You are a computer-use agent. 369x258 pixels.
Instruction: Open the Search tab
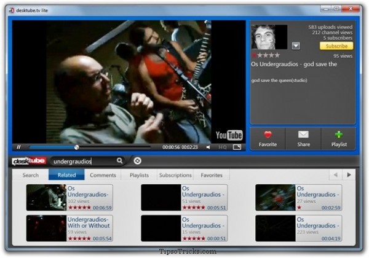(x=31, y=175)
